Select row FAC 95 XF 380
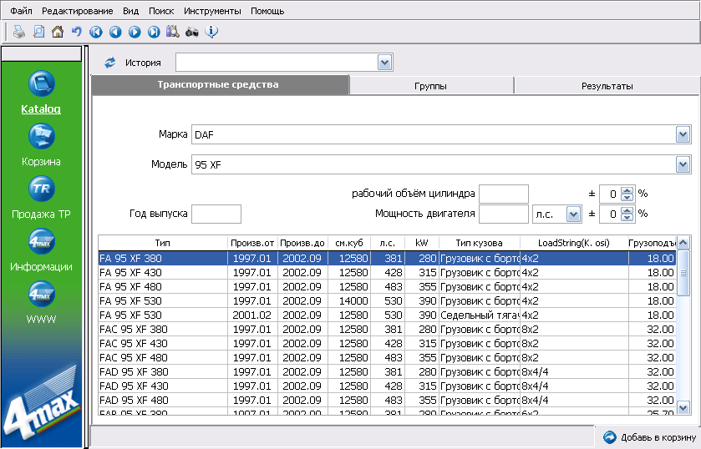Viewport: 701px width, 449px height. (387, 330)
